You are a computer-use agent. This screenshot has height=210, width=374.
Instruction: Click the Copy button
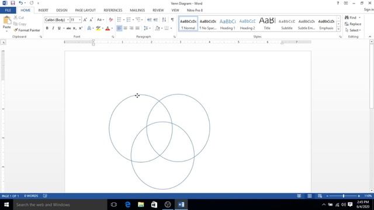click(x=20, y=24)
